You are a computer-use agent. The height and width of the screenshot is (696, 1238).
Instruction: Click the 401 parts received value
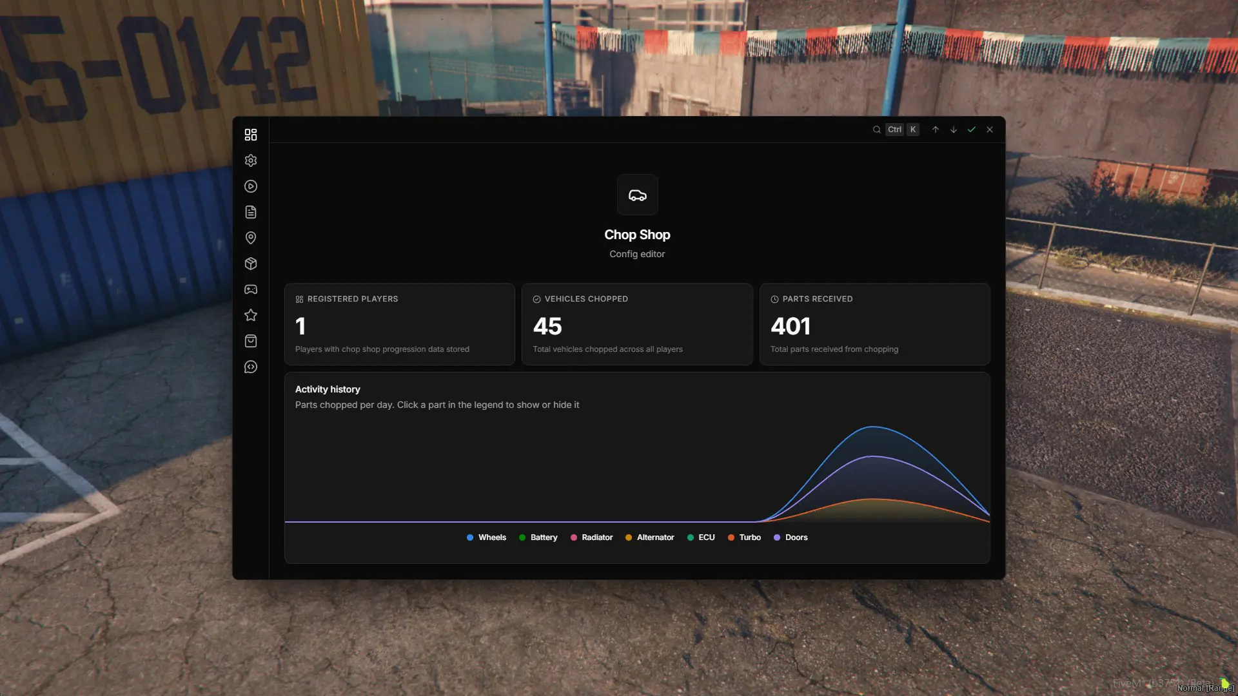click(791, 326)
